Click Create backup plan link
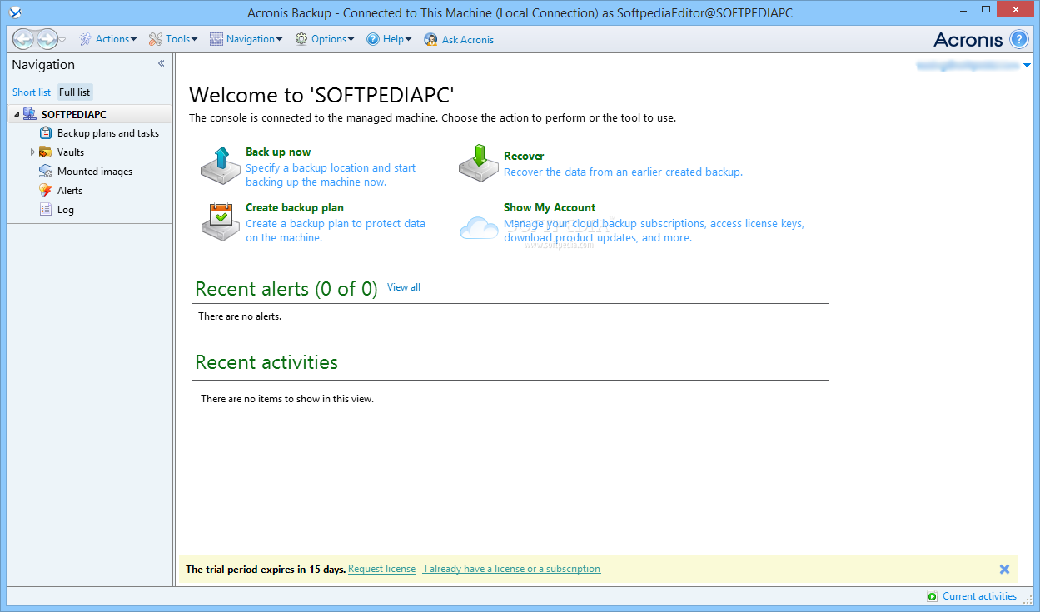The image size is (1040, 612). (295, 208)
